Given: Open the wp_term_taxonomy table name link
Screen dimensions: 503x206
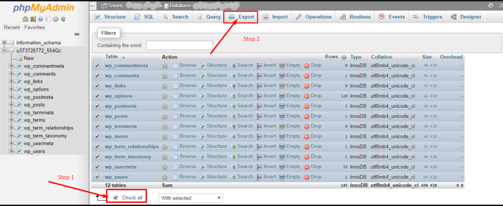Looking at the screenshot, I should tap(128, 157).
